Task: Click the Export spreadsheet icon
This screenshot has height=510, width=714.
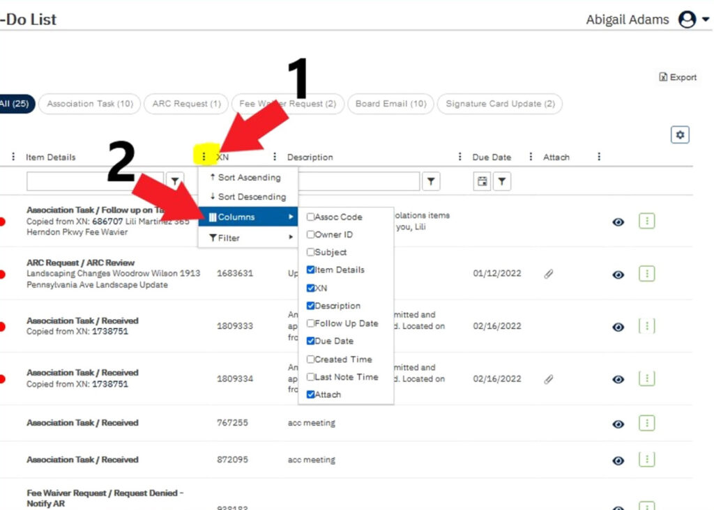Action: (663, 77)
